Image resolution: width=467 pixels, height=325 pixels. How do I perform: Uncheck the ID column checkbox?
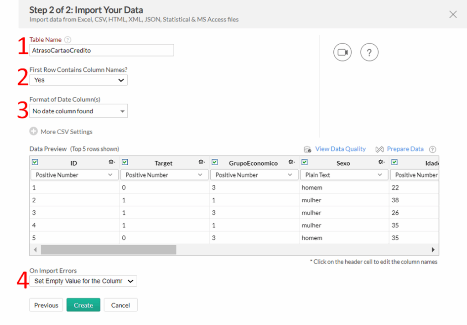(35, 162)
